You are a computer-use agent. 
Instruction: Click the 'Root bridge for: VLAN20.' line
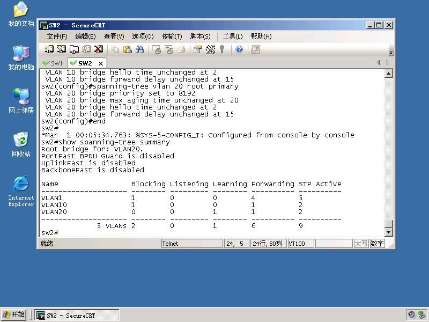(x=92, y=149)
